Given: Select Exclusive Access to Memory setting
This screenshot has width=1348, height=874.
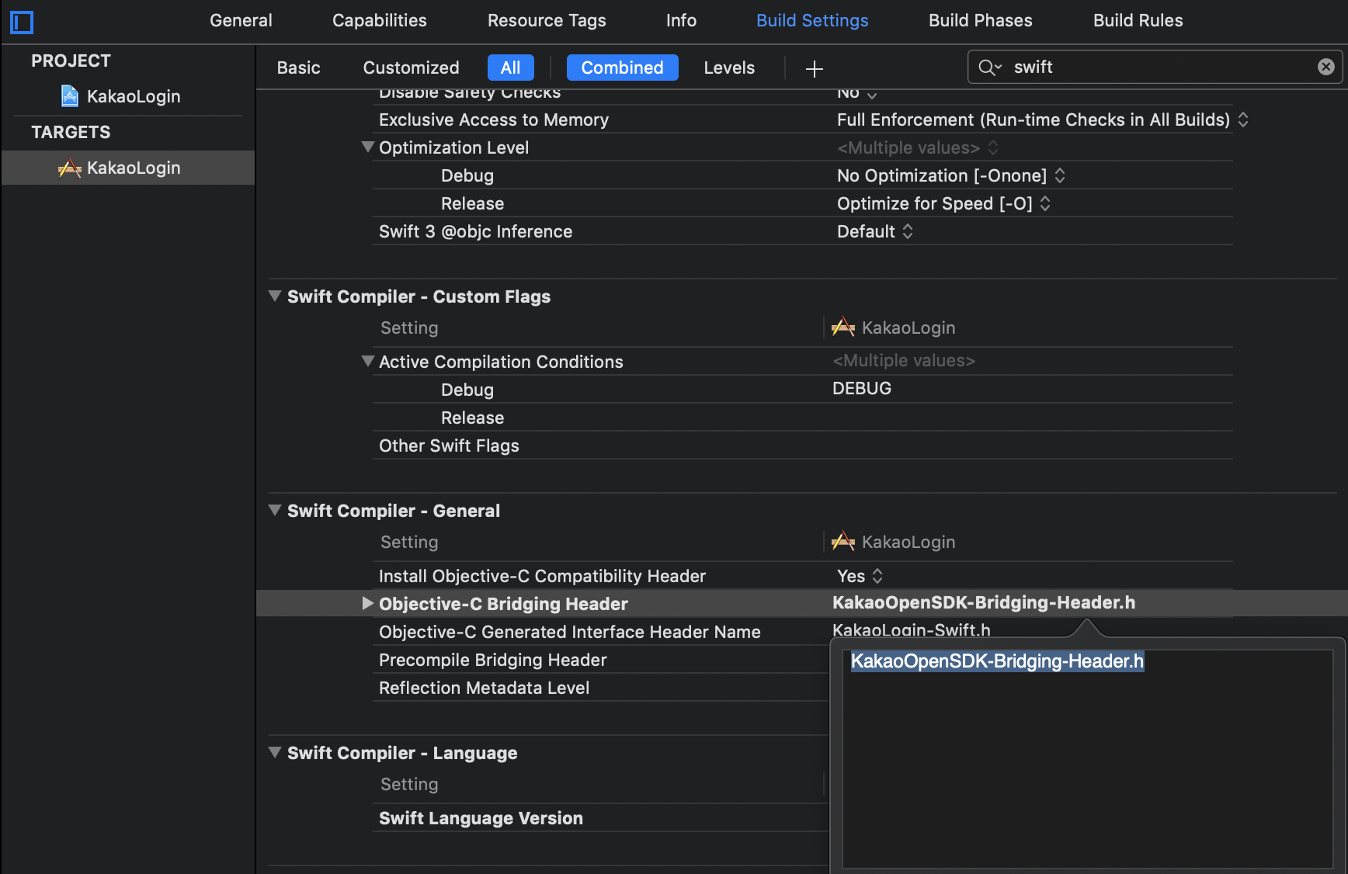Looking at the screenshot, I should (494, 120).
